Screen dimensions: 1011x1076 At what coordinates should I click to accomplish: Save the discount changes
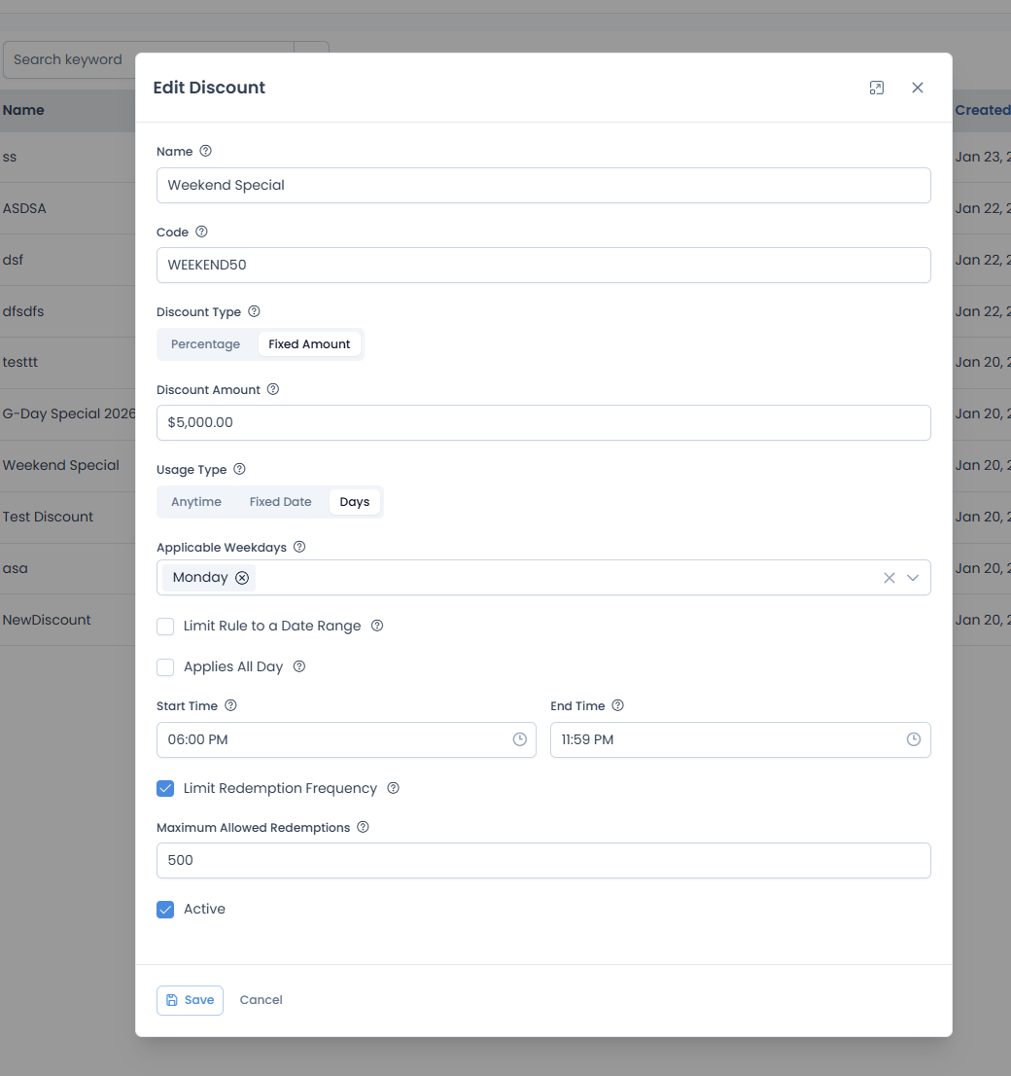(190, 1000)
